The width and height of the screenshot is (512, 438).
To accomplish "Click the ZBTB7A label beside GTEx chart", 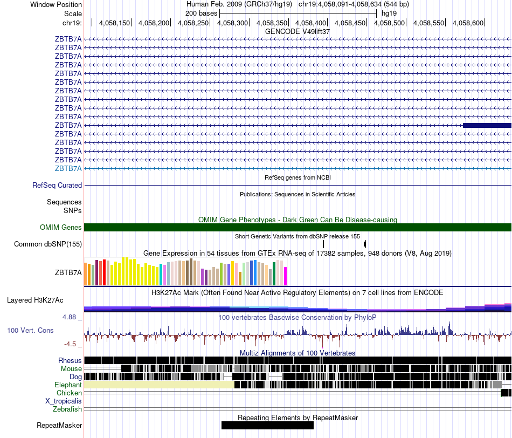I will coord(68,272).
